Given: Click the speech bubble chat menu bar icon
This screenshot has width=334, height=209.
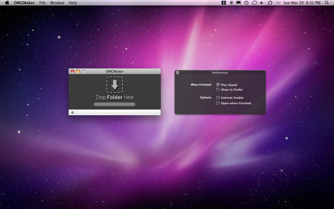Looking at the screenshot, I should pyautogui.click(x=254, y=3).
